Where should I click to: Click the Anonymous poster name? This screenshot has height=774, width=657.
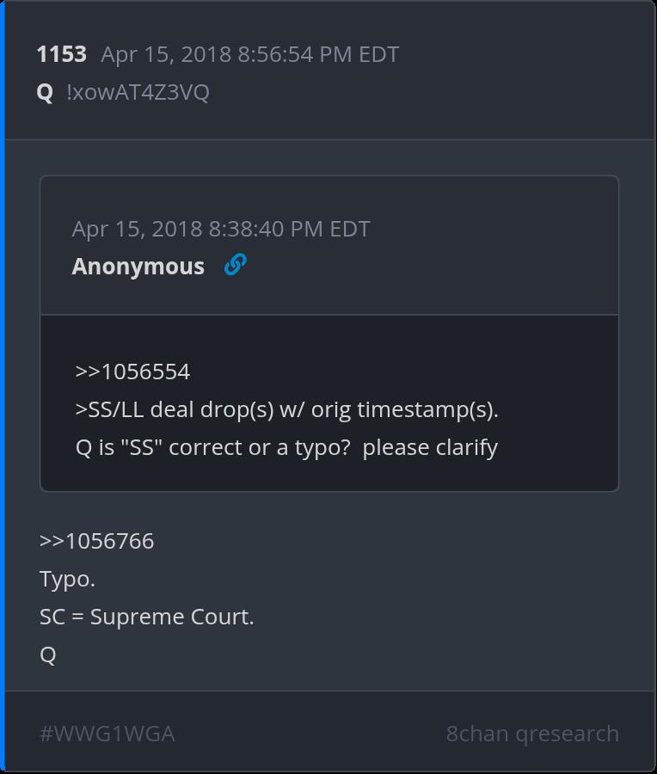pyautogui.click(x=138, y=267)
